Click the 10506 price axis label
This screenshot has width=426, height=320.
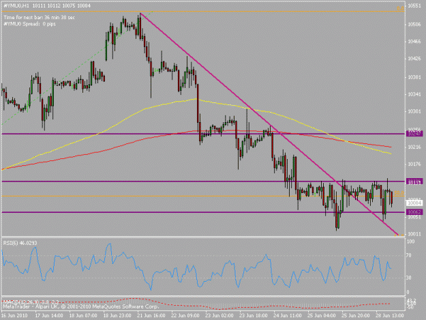[414, 25]
